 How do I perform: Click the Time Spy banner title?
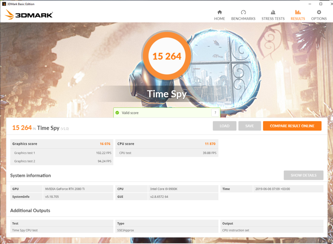pos(167,94)
